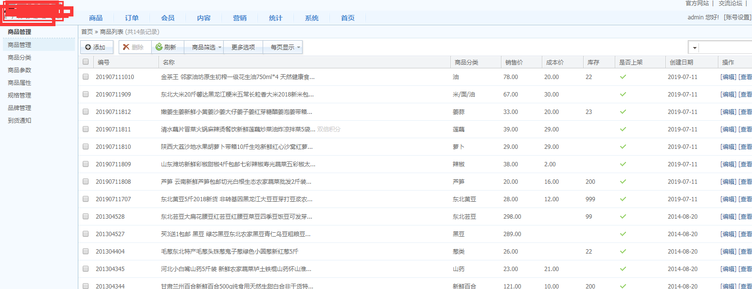Open the 账号设置 link
This screenshot has height=289, width=752.
coord(737,17)
